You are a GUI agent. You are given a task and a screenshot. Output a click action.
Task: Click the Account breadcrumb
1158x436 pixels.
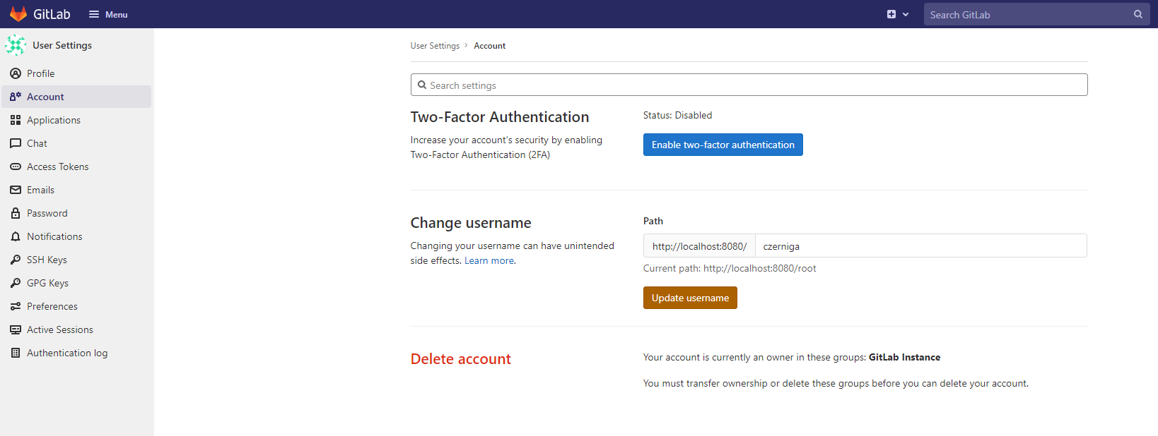(x=490, y=46)
